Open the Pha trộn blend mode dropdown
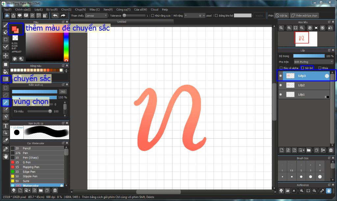Screen dimensions: 337x201 (x=314, y=62)
